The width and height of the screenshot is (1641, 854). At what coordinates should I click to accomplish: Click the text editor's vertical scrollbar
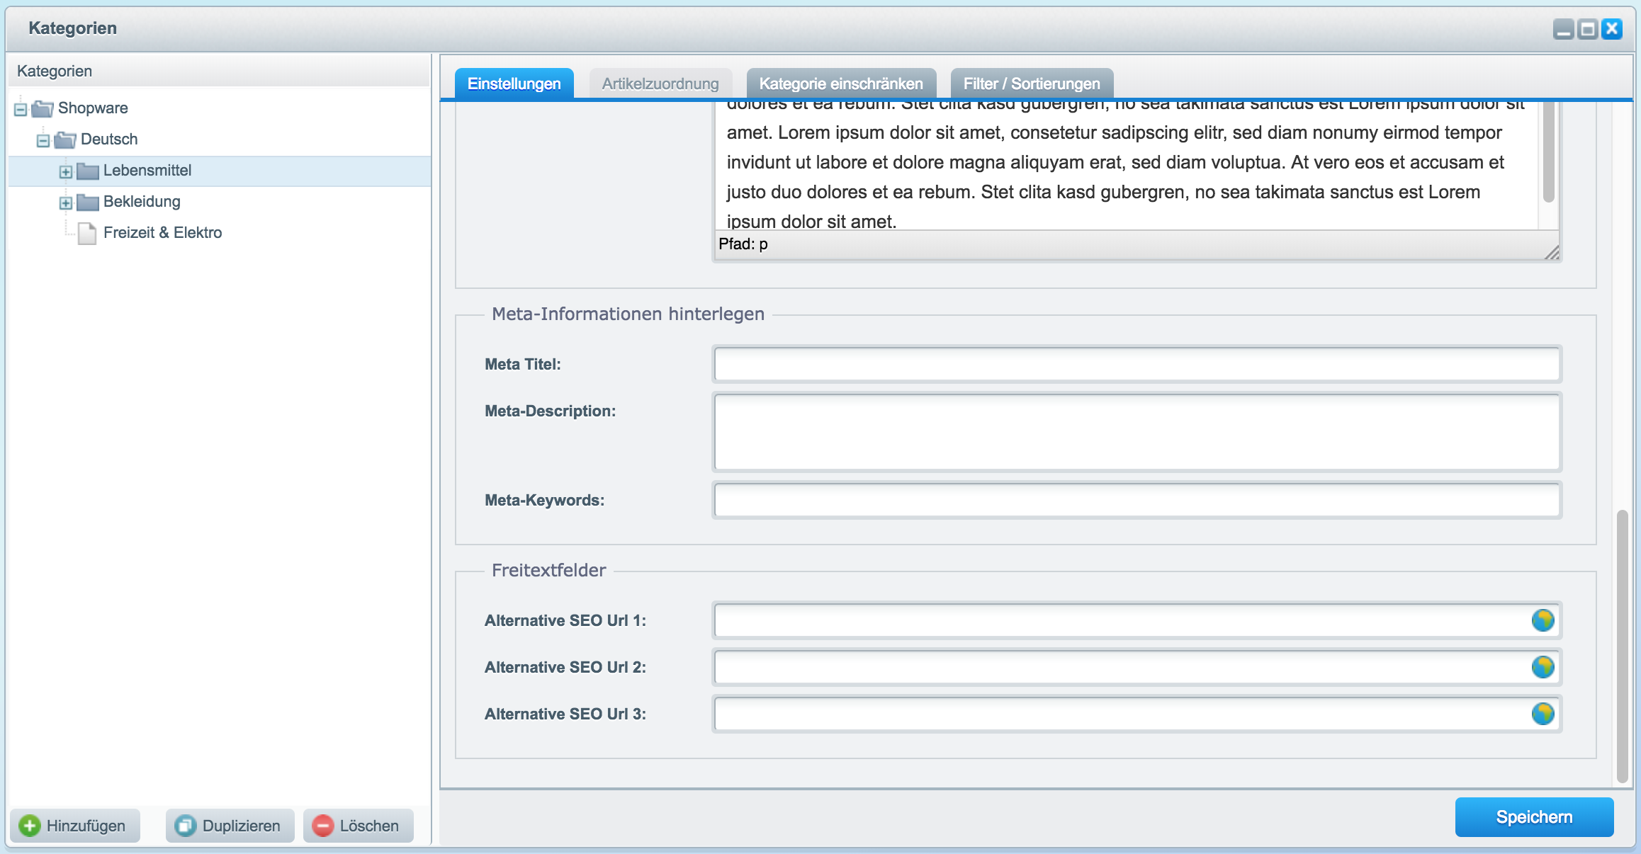click(x=1548, y=152)
